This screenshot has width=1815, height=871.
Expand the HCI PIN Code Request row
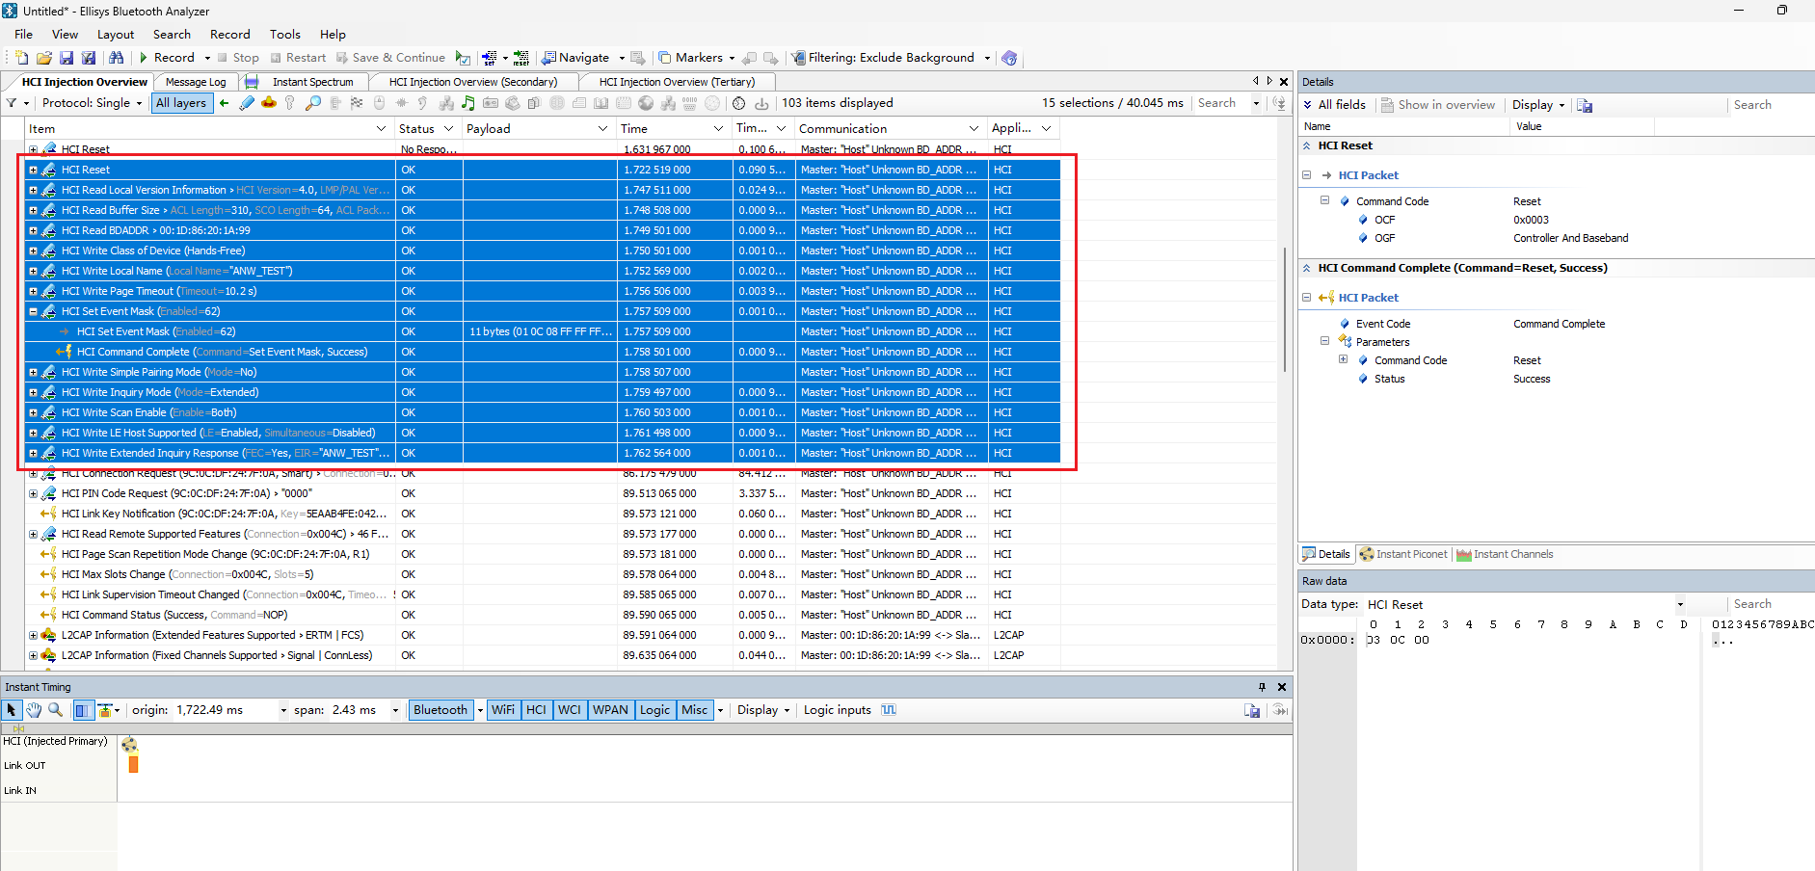coord(33,493)
